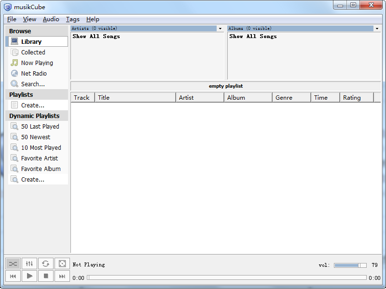The height and width of the screenshot is (289, 386).
Task: Open the Now Playing view
Action: (x=37, y=63)
